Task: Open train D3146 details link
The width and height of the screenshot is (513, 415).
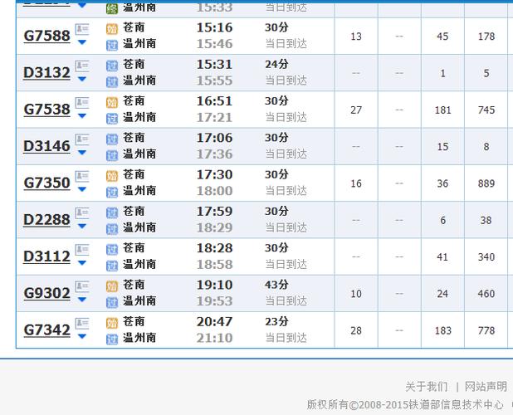Action: pos(46,146)
